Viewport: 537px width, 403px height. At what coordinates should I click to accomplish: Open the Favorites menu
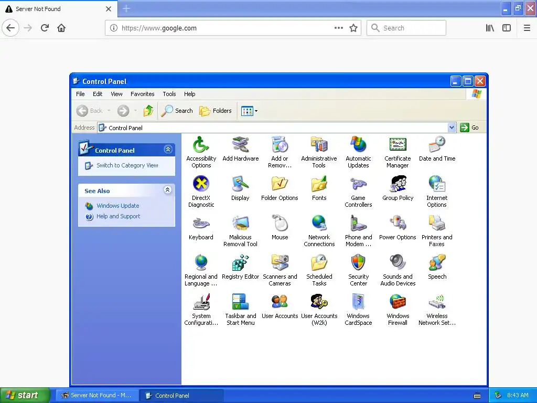[x=142, y=94]
